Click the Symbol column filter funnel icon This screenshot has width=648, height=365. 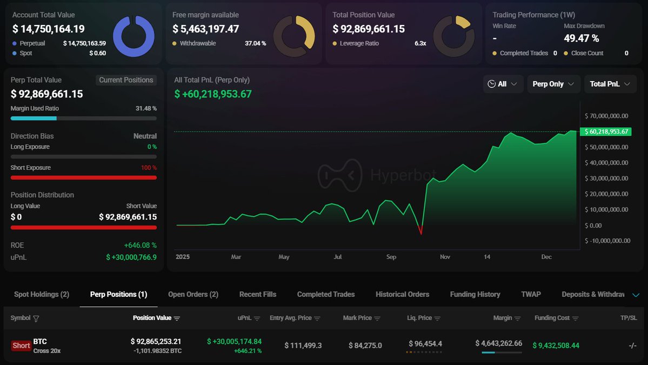pos(36,318)
